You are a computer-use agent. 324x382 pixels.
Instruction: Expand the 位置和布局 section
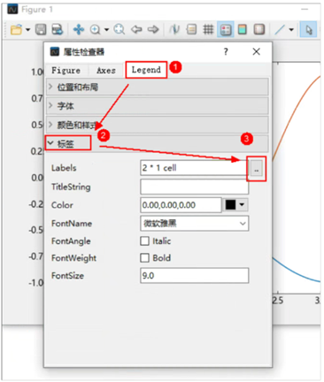pyautogui.click(x=158, y=87)
